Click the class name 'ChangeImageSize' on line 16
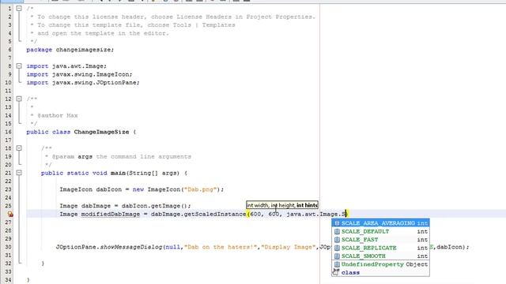This screenshot has height=284, width=506. coord(101,132)
